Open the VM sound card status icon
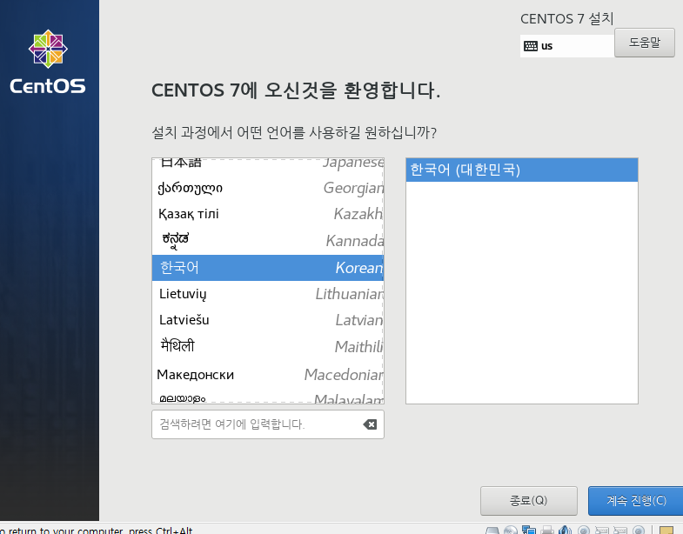Screen dimensions: 683x534 coord(565,530)
